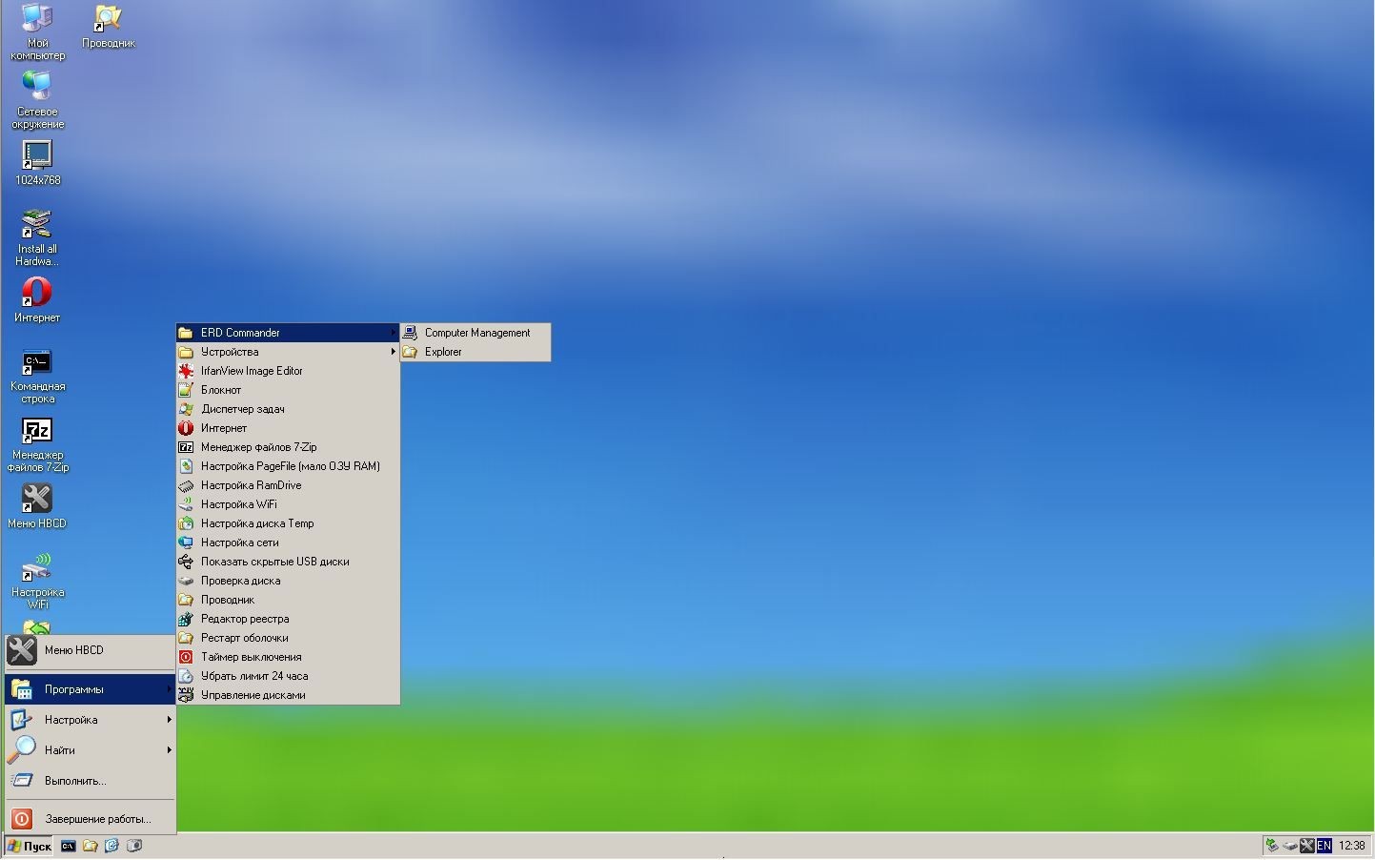Expand the Настройка start menu submenu
The image size is (1375, 860).
tap(91, 720)
